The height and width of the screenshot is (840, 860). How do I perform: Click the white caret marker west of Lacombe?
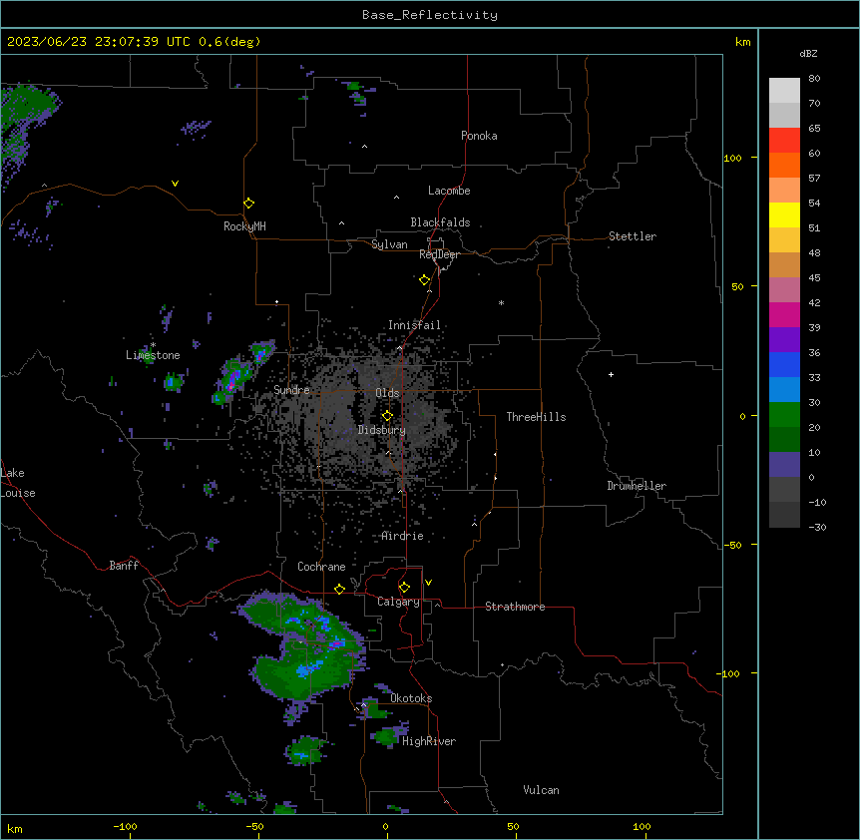pyautogui.click(x=396, y=198)
